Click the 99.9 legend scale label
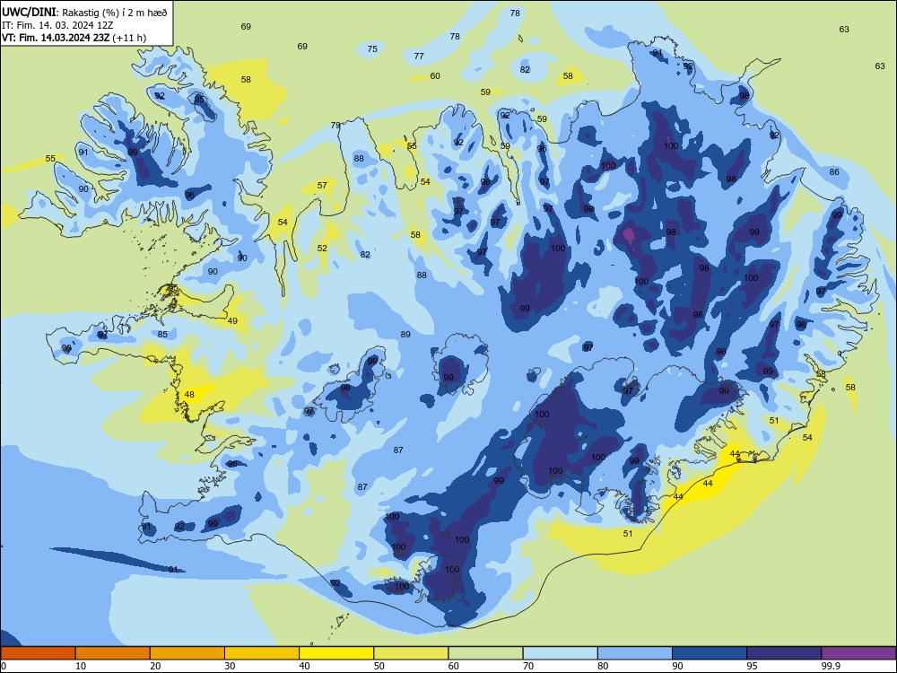The image size is (897, 673). 831,666
